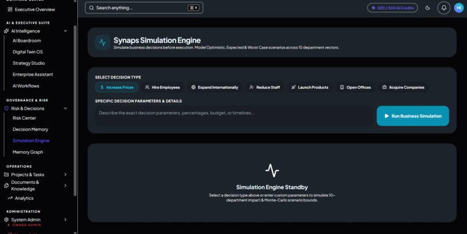Screen dimensions: 467x234
Task: Collapse the Risk & Decisions chevron
Action: click(x=65, y=109)
